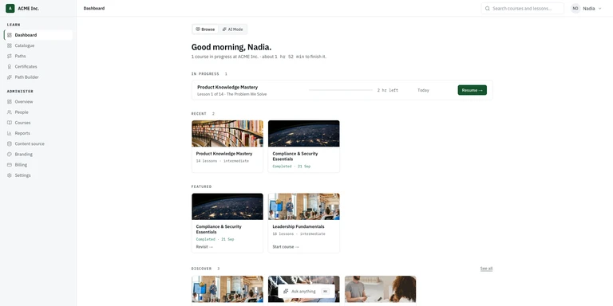
Task: Click the Product Knowledge Mastery in-progress title
Action: [x=227, y=88]
